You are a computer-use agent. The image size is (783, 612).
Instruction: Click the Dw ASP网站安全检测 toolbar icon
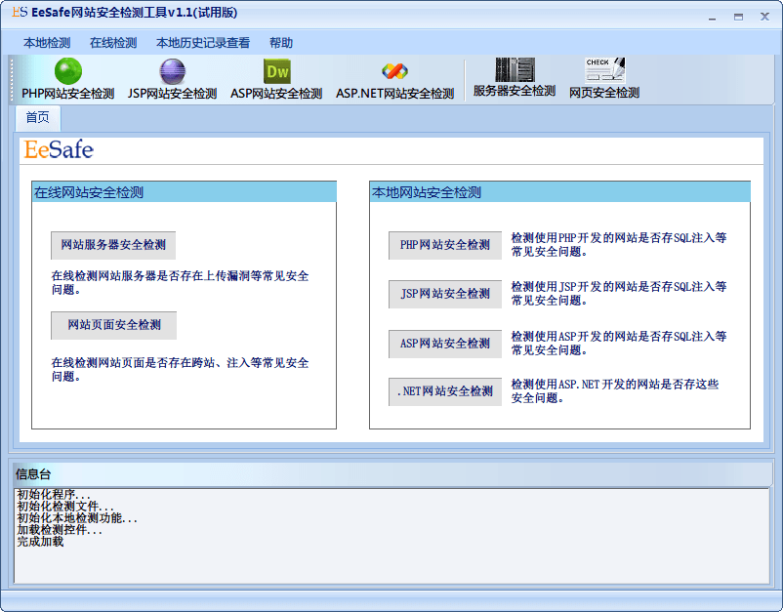click(276, 71)
